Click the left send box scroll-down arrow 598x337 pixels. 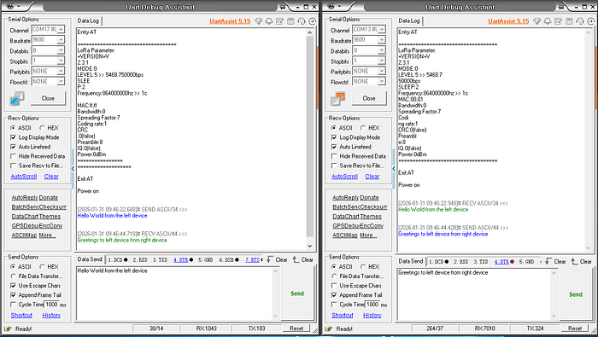(x=275, y=316)
